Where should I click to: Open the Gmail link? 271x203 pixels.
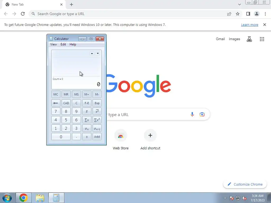click(220, 39)
